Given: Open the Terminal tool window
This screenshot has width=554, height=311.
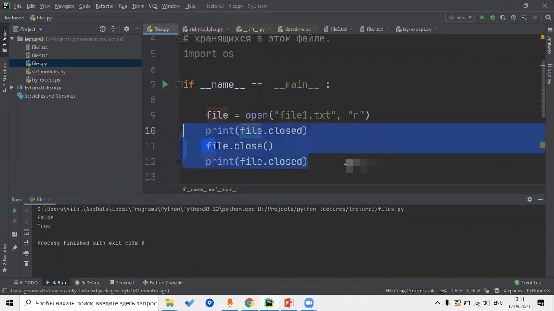Looking at the screenshot, I should click(122, 282).
